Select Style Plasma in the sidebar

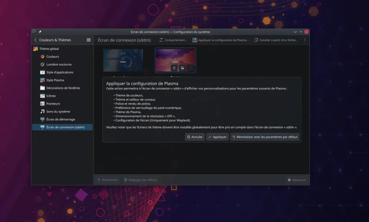(x=62, y=80)
